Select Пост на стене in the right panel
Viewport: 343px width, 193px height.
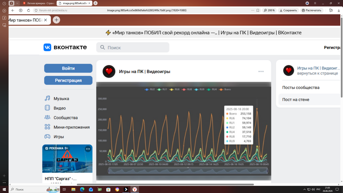[296, 100]
